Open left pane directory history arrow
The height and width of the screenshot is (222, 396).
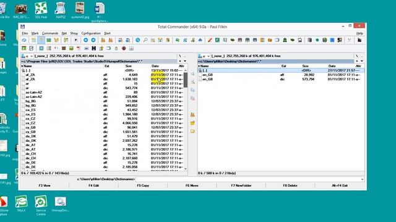(185, 61)
